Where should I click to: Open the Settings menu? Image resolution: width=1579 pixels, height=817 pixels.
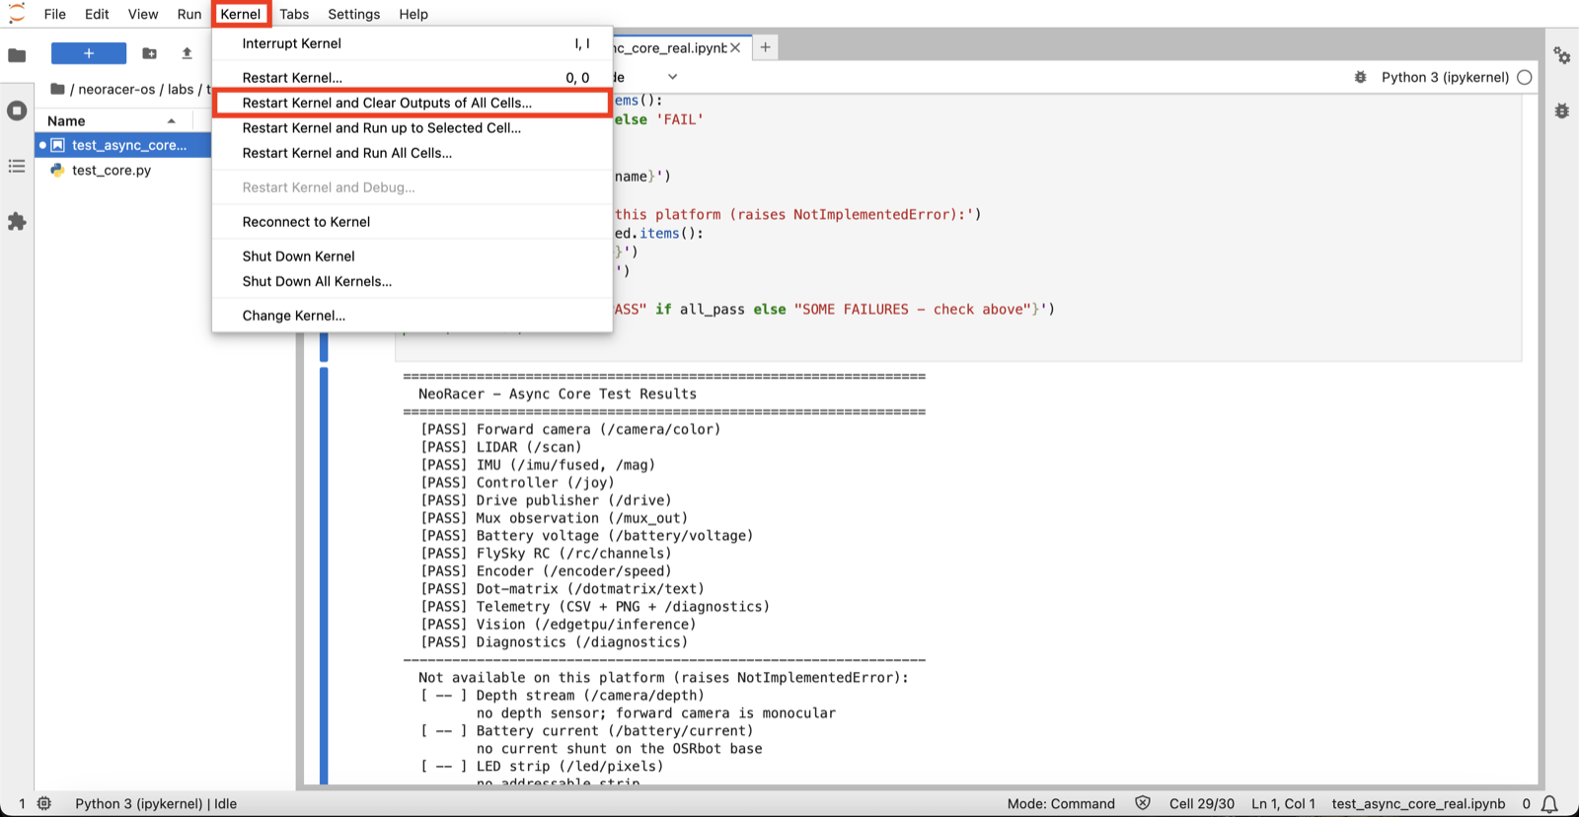pyautogui.click(x=354, y=14)
